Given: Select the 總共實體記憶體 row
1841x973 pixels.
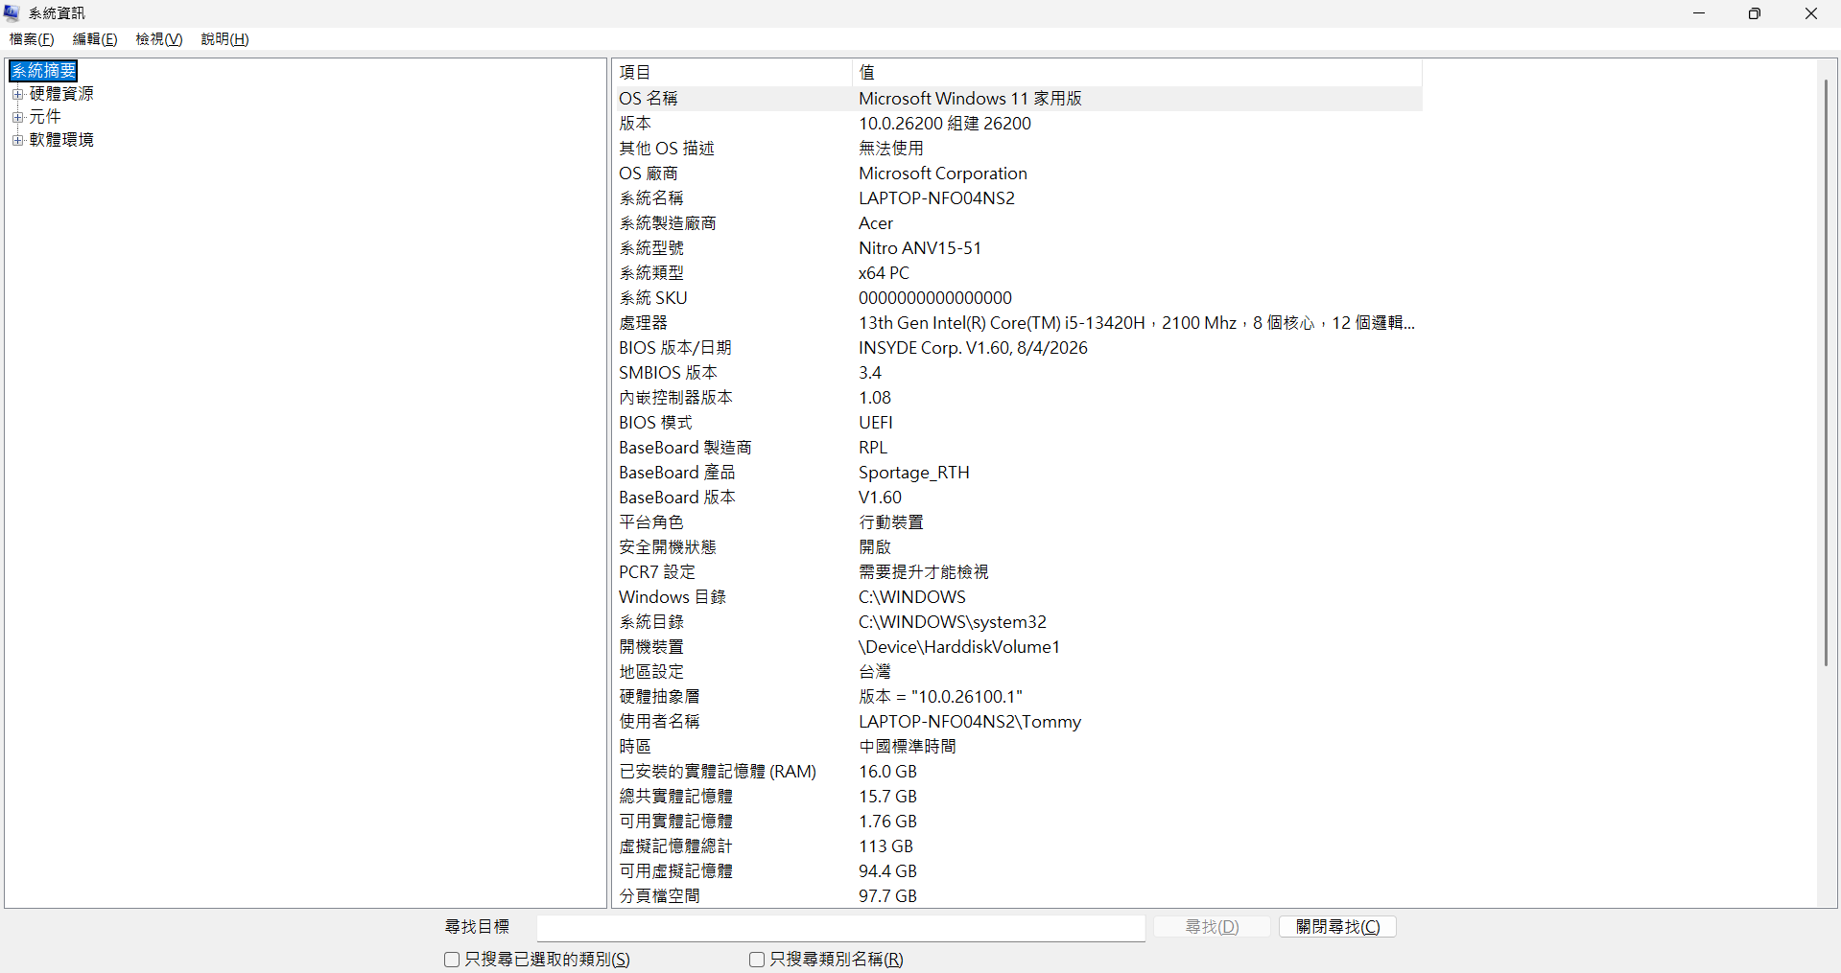Looking at the screenshot, I should pos(1017,797).
